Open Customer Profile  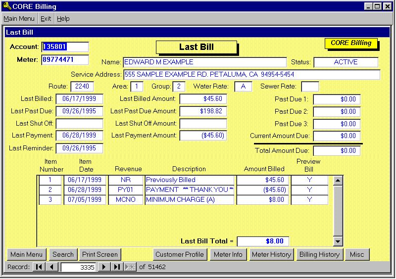pos(180,254)
